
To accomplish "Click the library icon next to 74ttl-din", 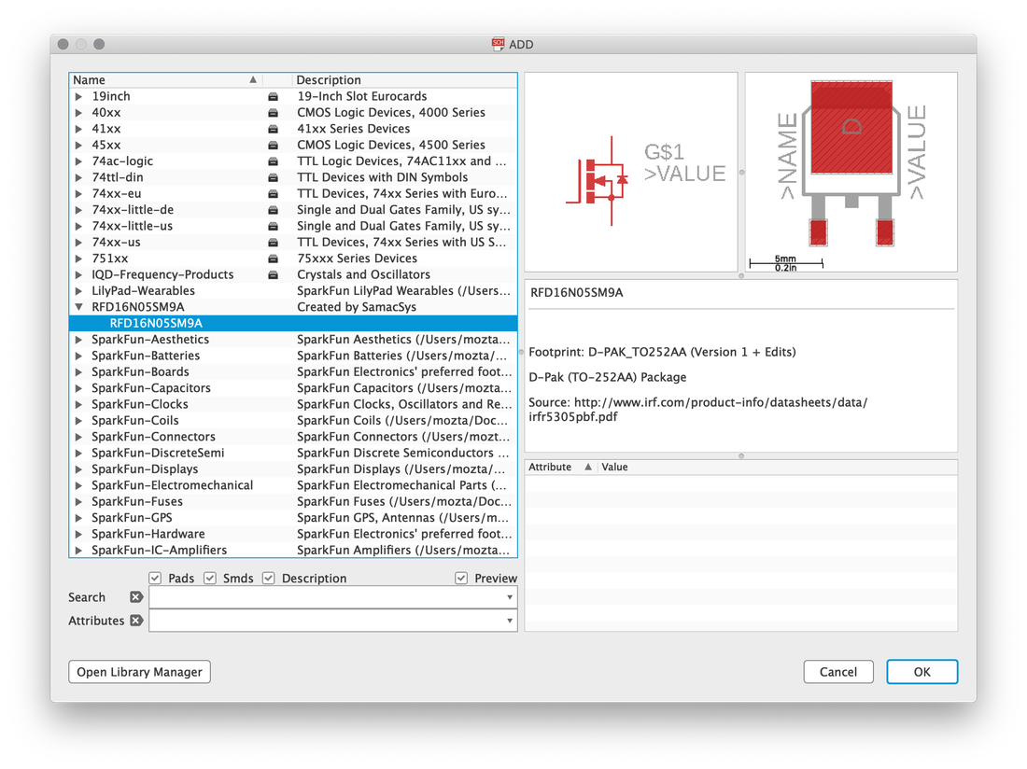I will click(x=273, y=177).
